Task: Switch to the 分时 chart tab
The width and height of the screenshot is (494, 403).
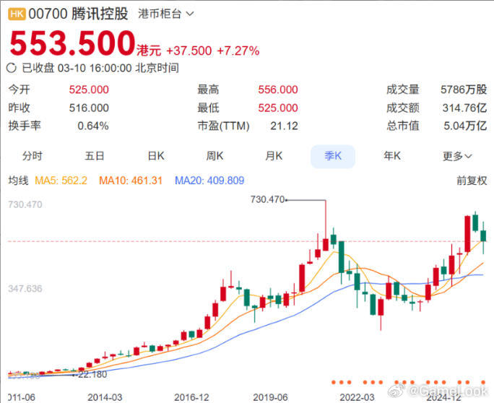Action: coord(32,156)
